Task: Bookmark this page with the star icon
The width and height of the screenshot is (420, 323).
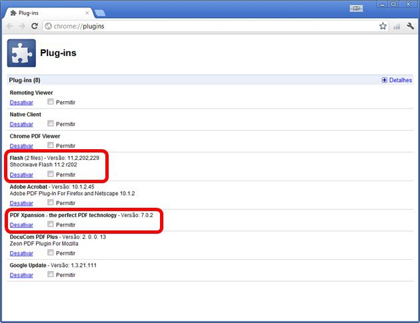Action: click(383, 27)
